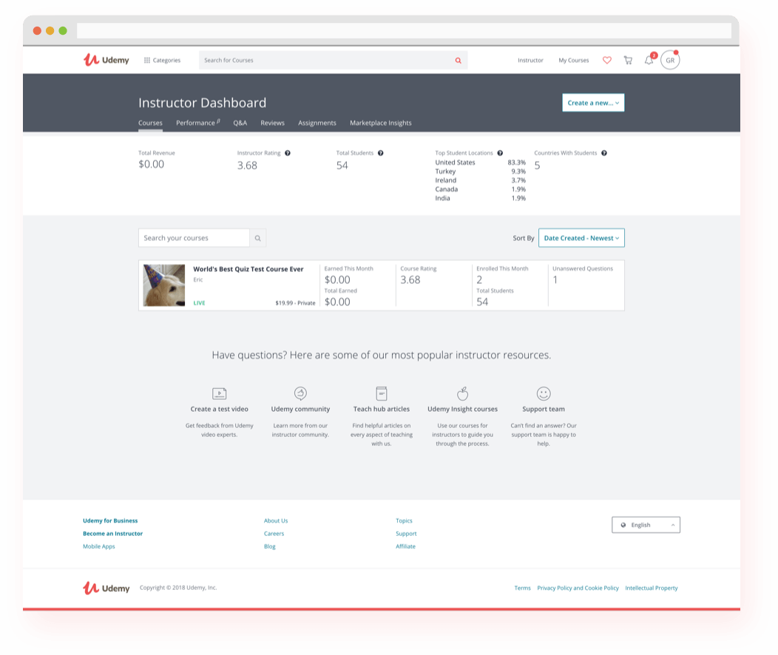
Task: Open the English language selector
Action: [x=646, y=525]
